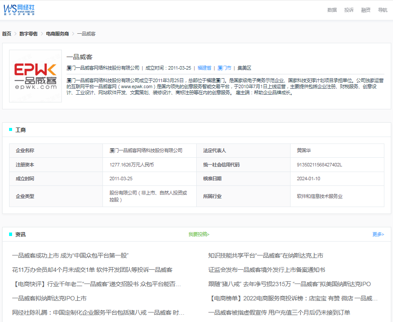Viewport: 393px width, 322px height.
Task: Select the 企业名称 label cell
Action: click(56, 150)
